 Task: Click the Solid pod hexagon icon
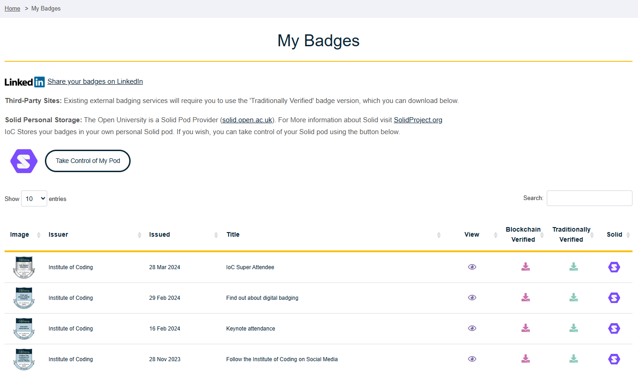23,161
